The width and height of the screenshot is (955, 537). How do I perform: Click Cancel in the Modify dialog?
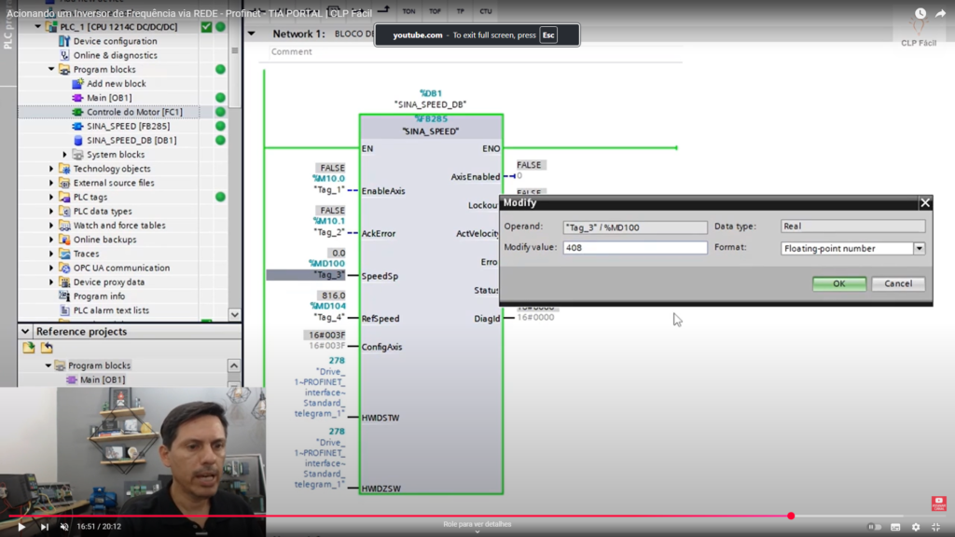[898, 283]
